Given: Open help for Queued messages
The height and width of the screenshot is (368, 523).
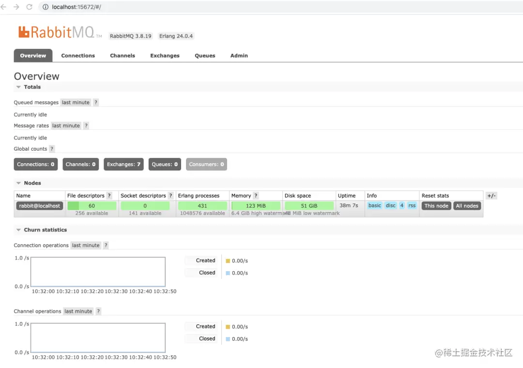Looking at the screenshot, I should click(x=96, y=103).
